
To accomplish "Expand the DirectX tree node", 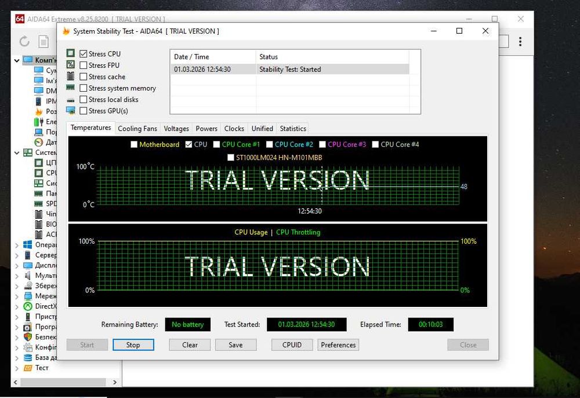I will (x=17, y=306).
